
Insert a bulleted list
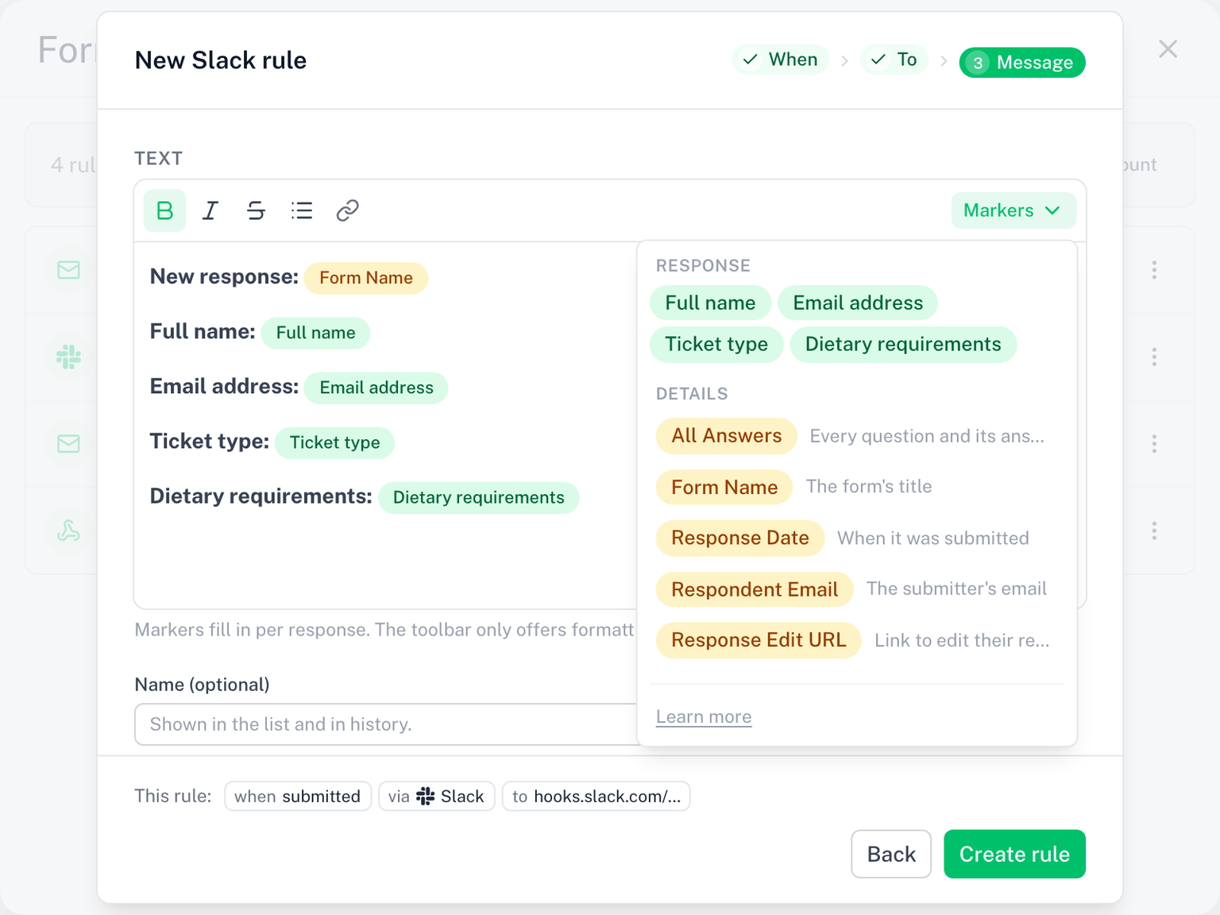click(302, 210)
